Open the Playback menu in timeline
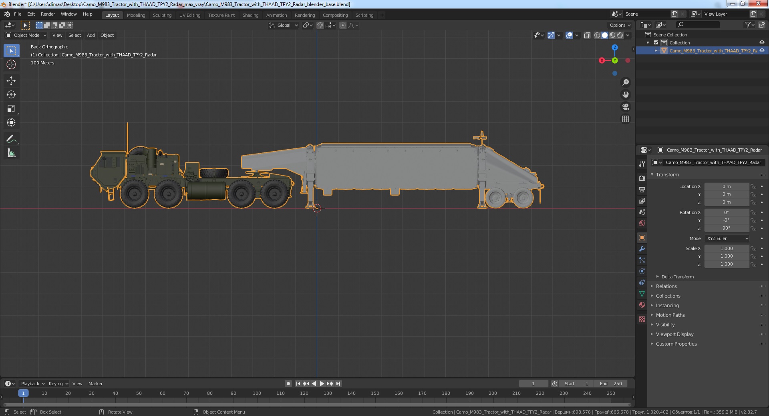 coord(32,384)
